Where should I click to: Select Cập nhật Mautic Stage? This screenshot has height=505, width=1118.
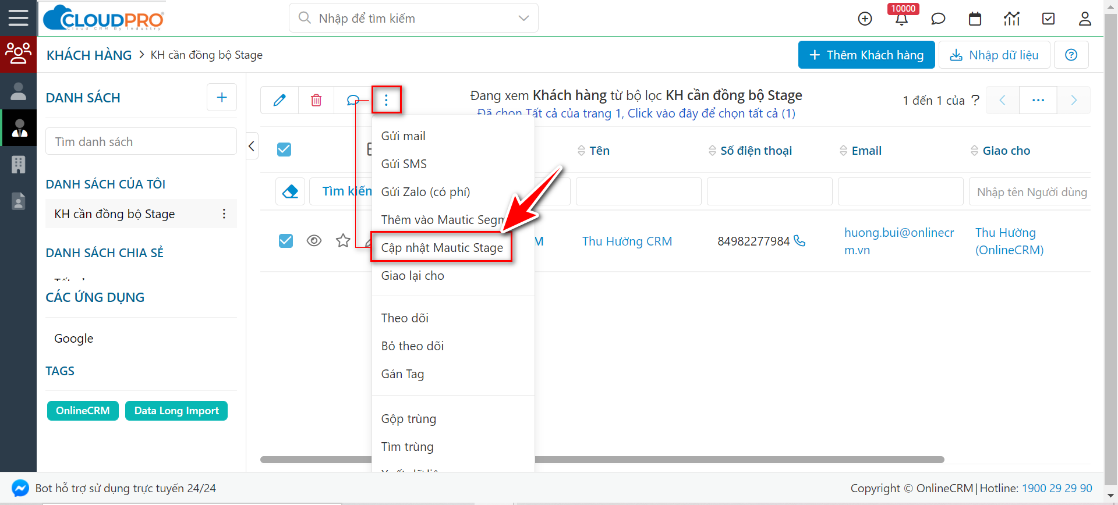click(442, 248)
